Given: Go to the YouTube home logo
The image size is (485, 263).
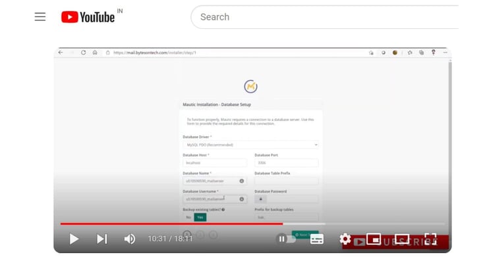Looking at the screenshot, I should tap(88, 16).
